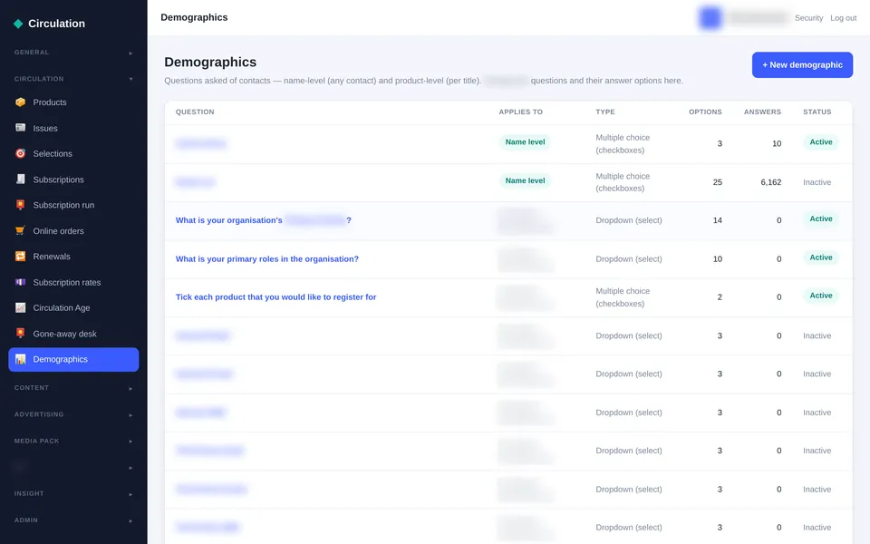The width and height of the screenshot is (870, 544).
Task: Expand the Advertising sidebar section
Action: click(73, 414)
